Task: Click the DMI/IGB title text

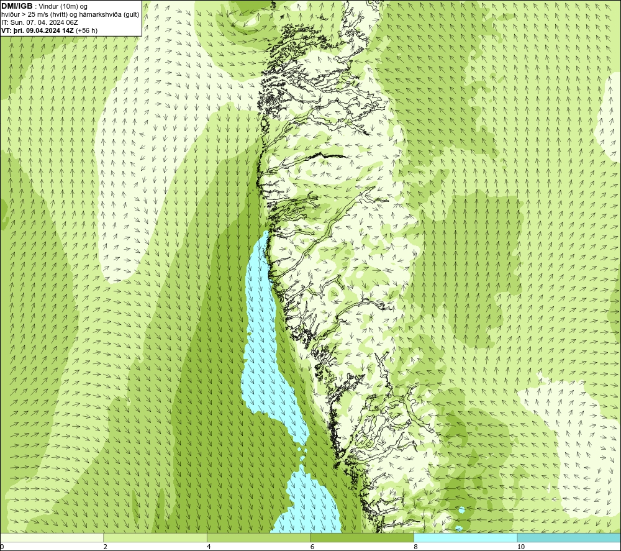Action: [17, 6]
